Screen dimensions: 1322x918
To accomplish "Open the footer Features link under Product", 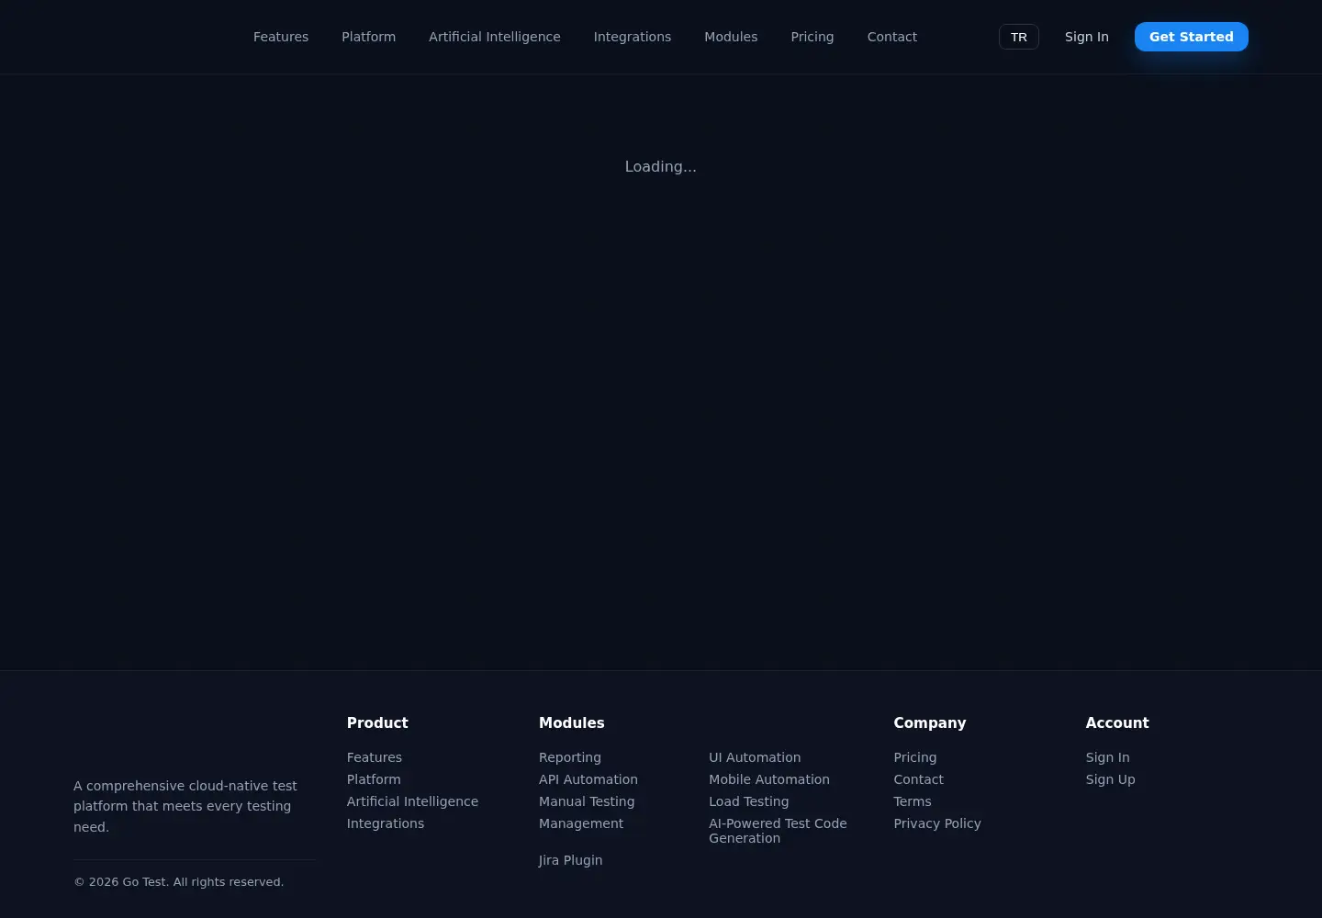I will 374,757.
